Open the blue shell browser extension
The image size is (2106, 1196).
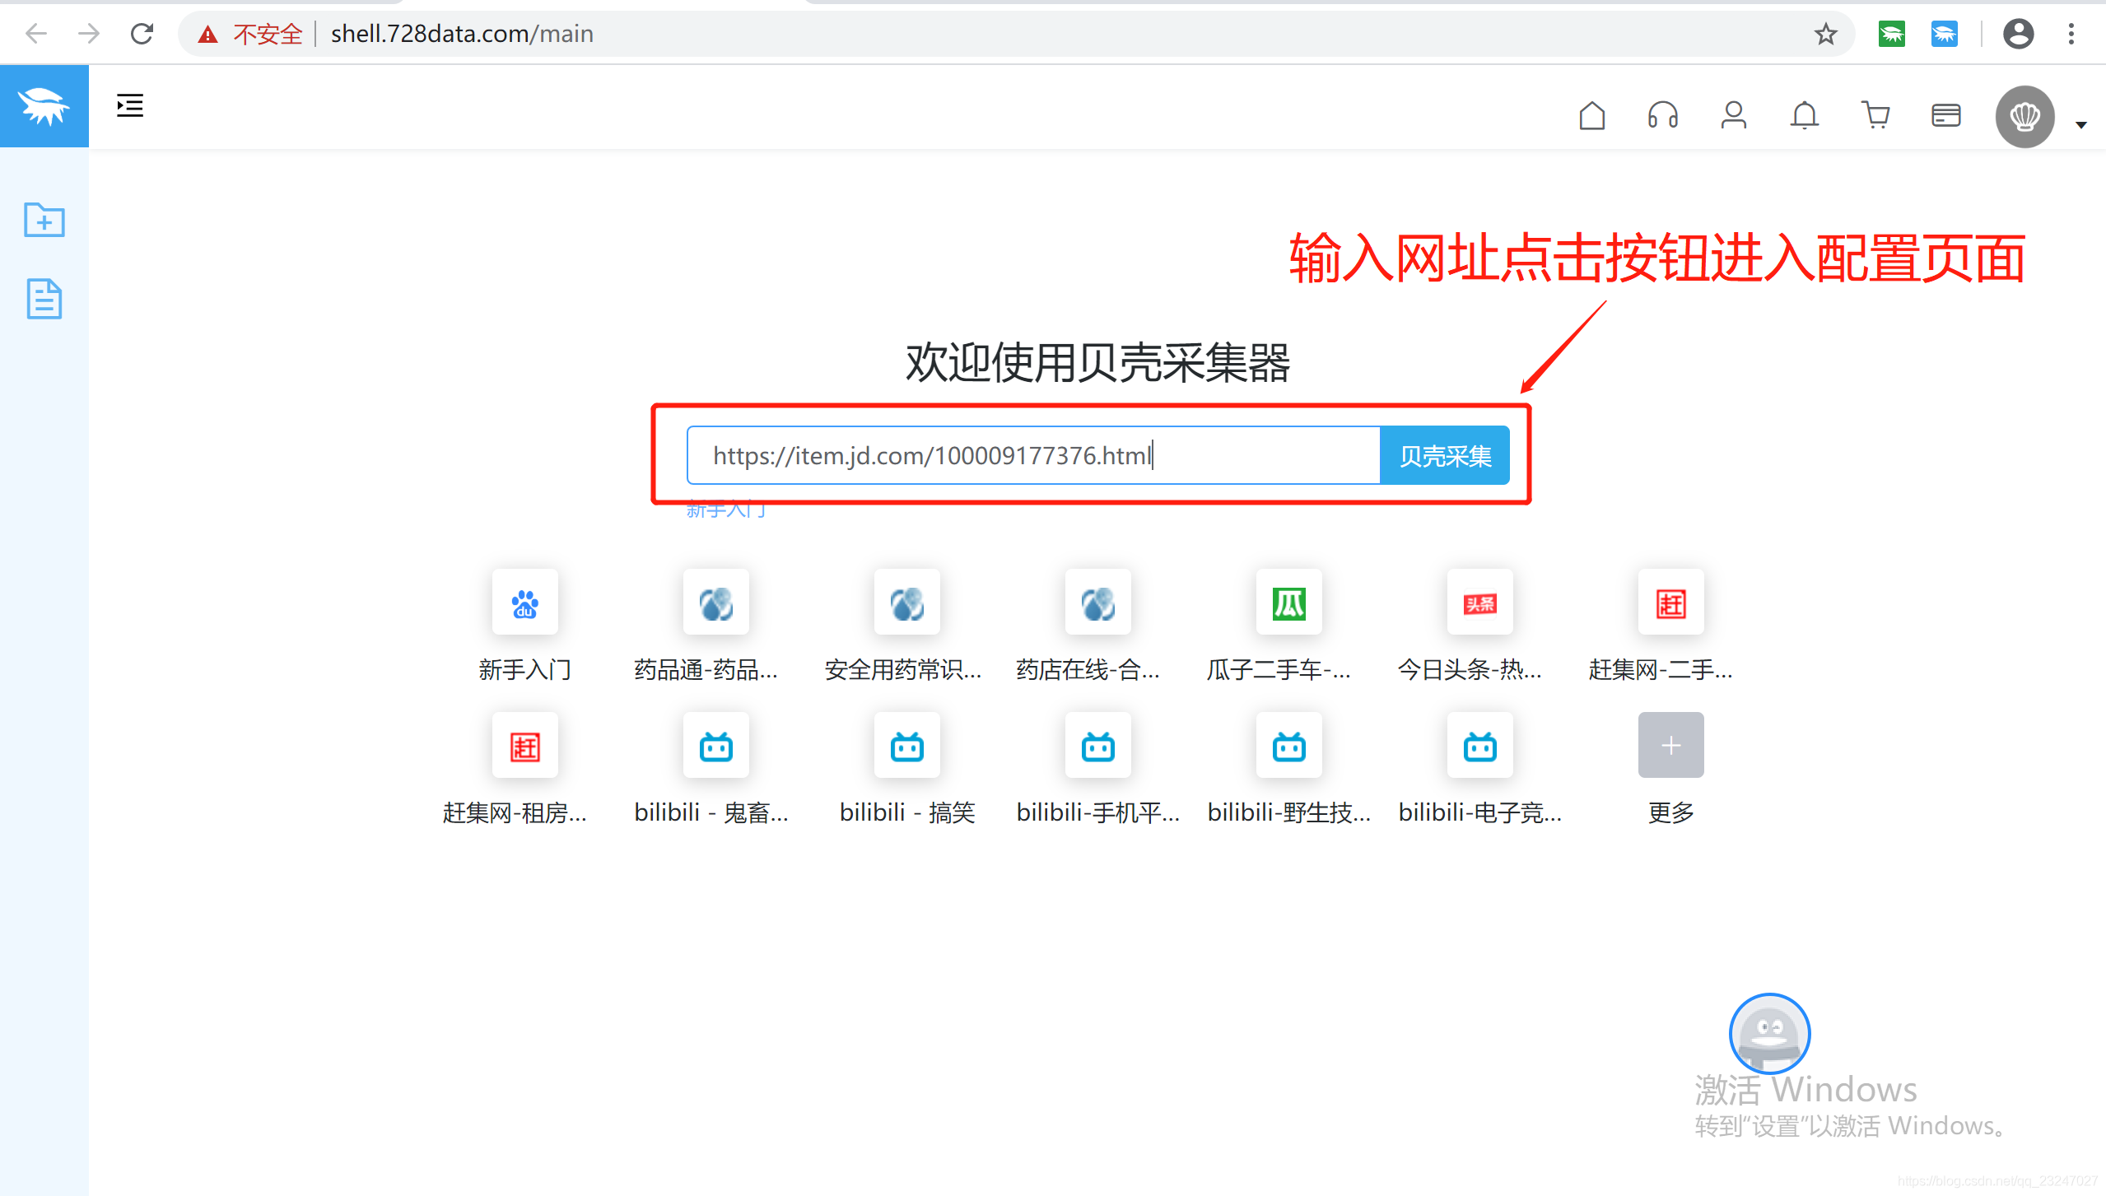[x=1944, y=35]
